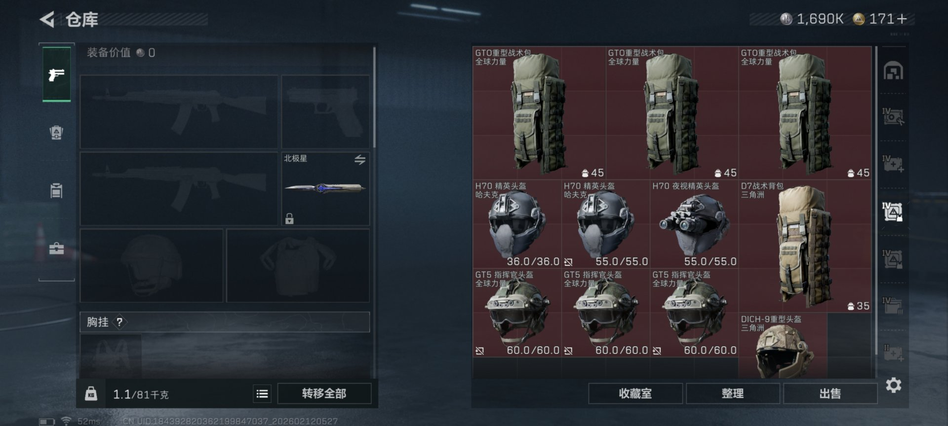Click the 出售 sell button

pos(830,393)
